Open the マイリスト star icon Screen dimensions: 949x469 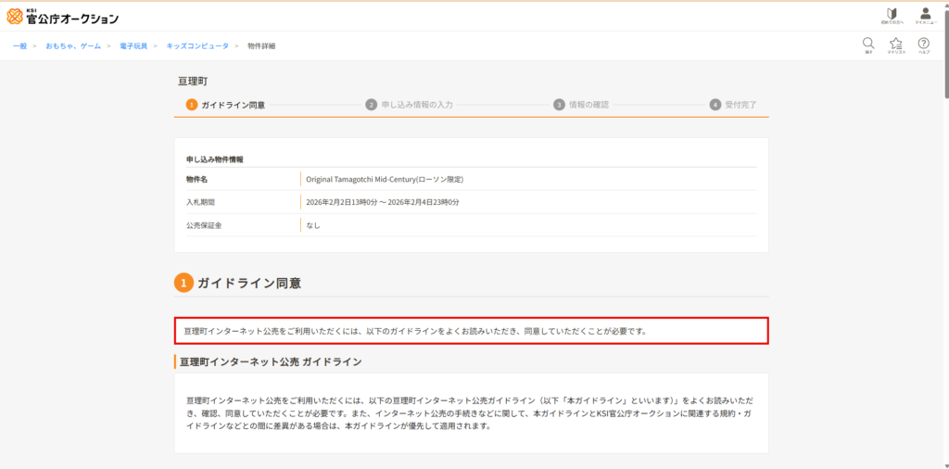(895, 44)
